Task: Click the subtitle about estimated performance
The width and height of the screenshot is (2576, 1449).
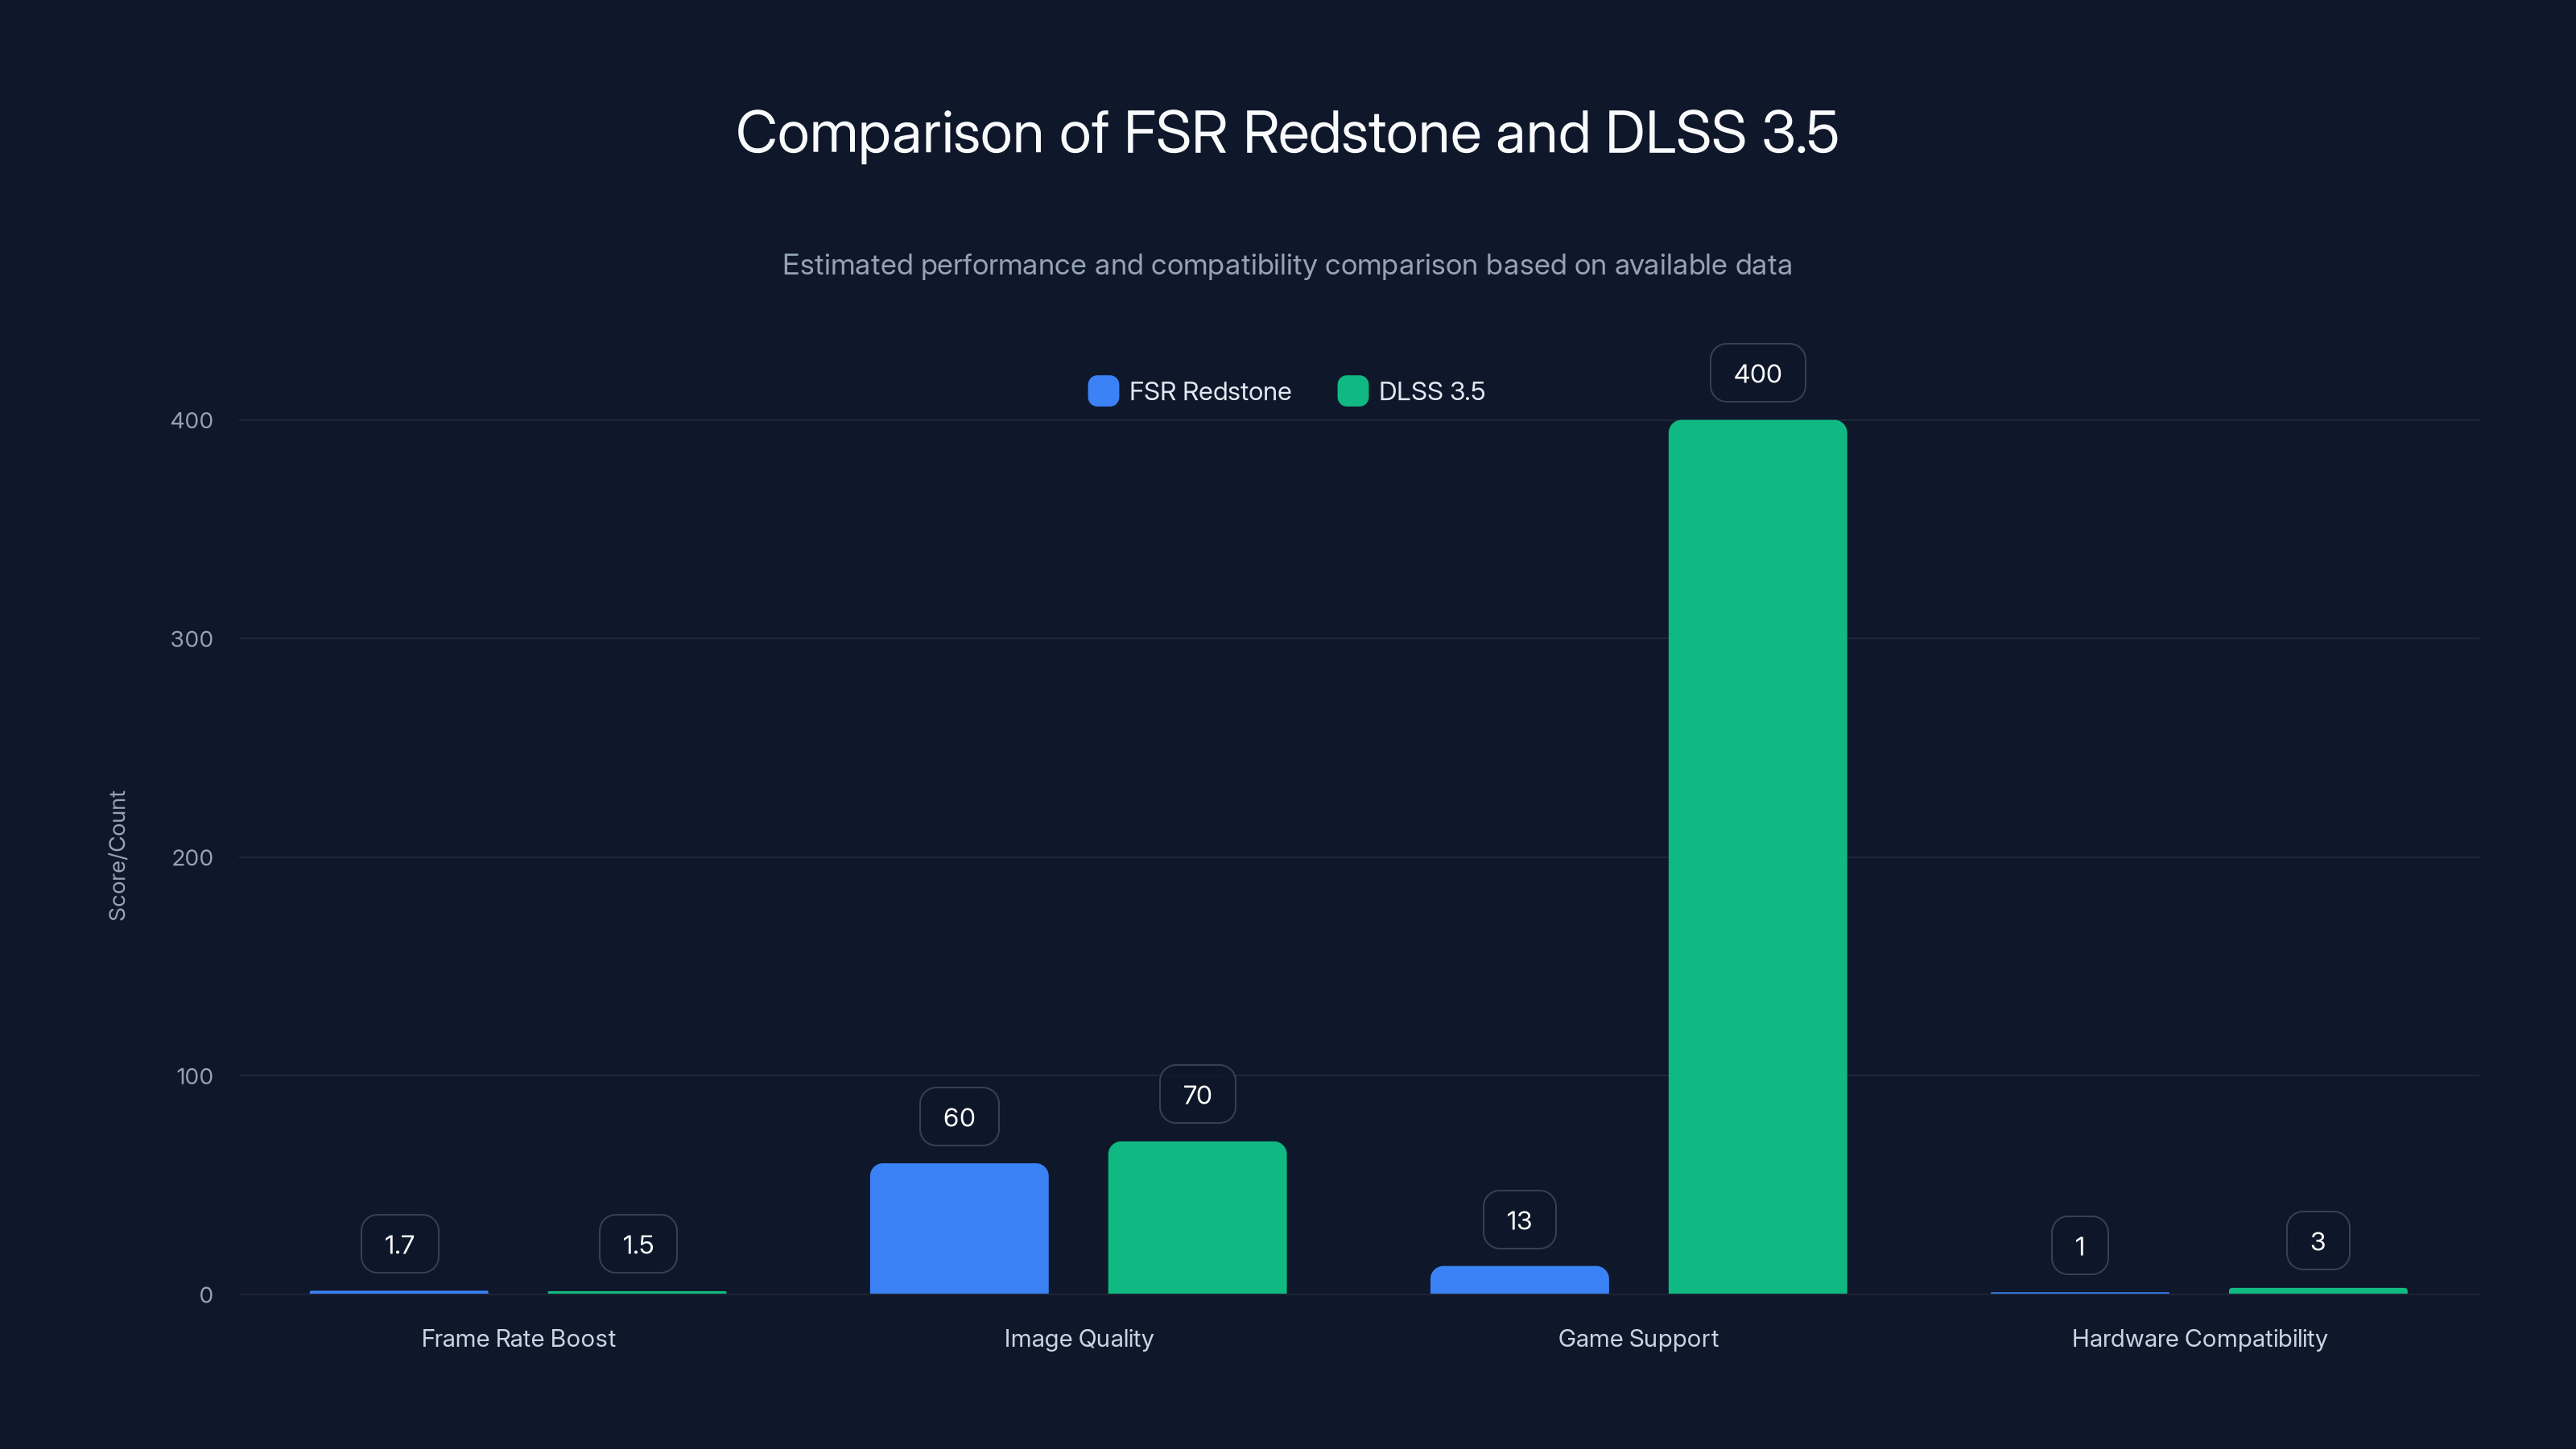Action: [x=1287, y=265]
